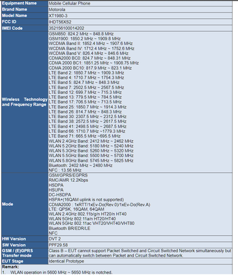Select the Motorola brand name value
238x275 pixels.
(x=57, y=10)
